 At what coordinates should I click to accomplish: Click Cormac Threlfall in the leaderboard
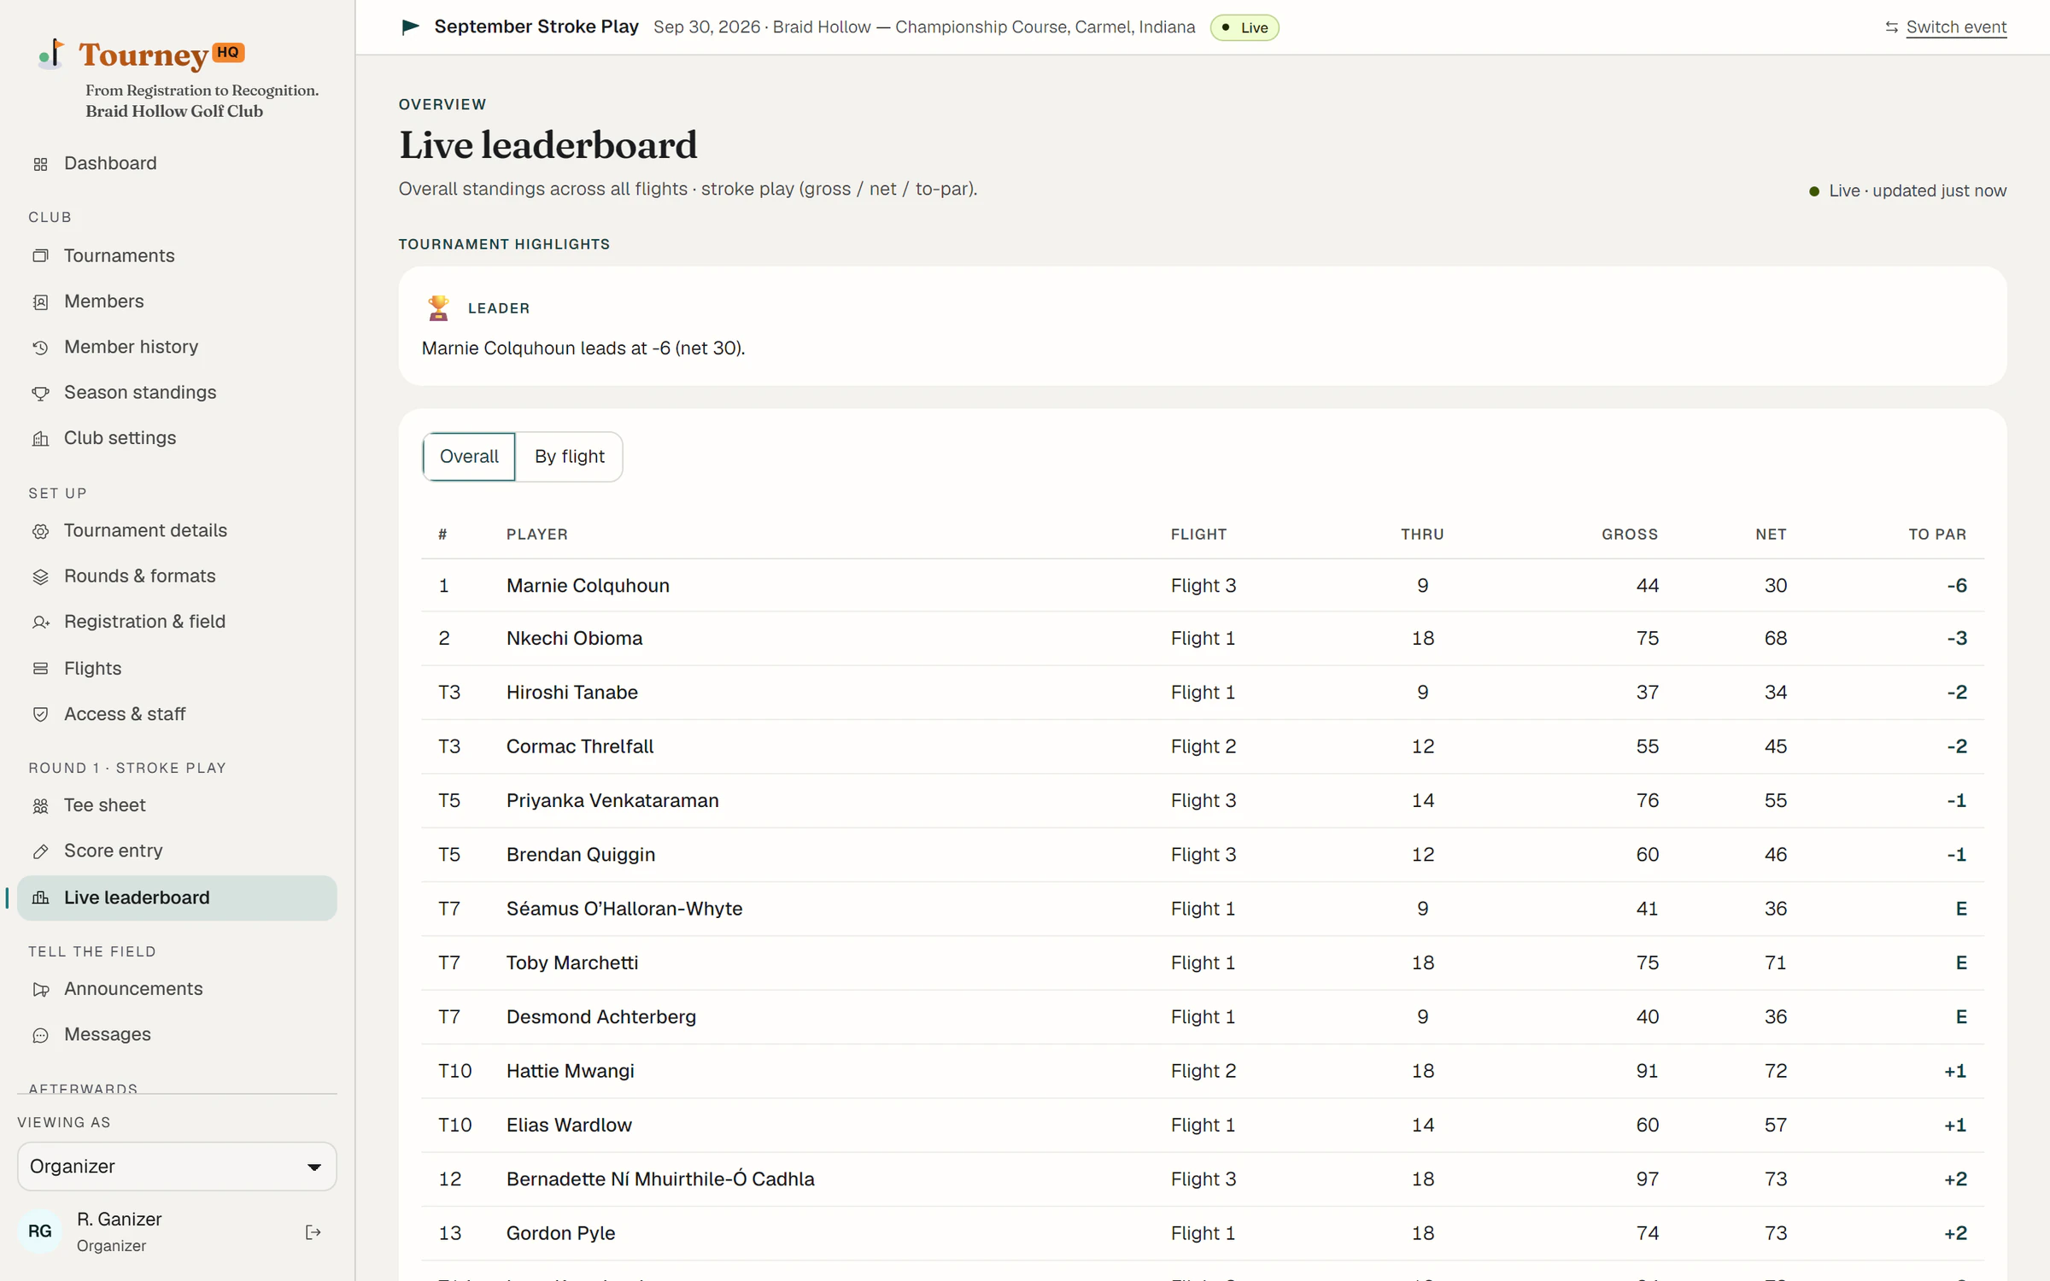(579, 746)
